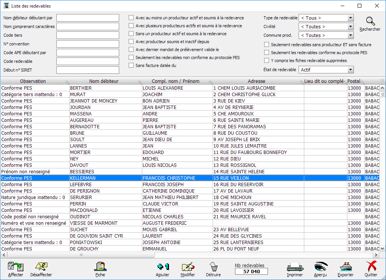Sort by the Nom débiteur column header
Image resolution: width=386 pixels, height=280 pixels.
coord(104,81)
